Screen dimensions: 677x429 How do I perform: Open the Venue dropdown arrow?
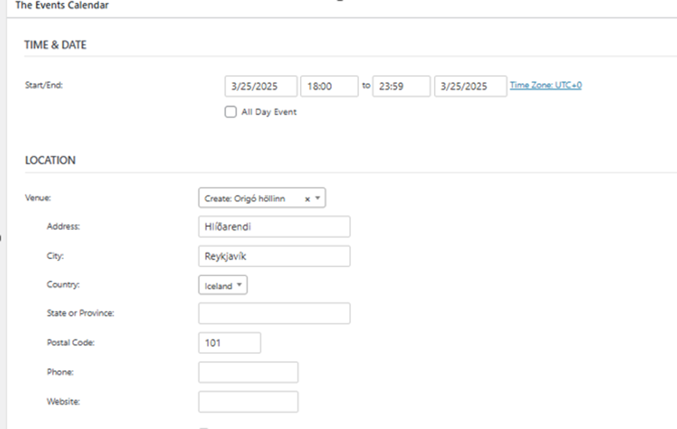tap(317, 199)
